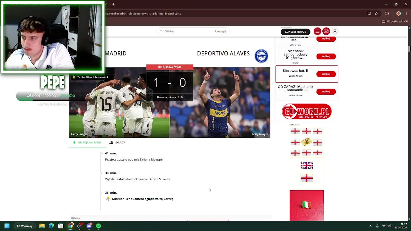Open Discord from the taskbar
The height and width of the screenshot is (231, 411).
coord(89,226)
